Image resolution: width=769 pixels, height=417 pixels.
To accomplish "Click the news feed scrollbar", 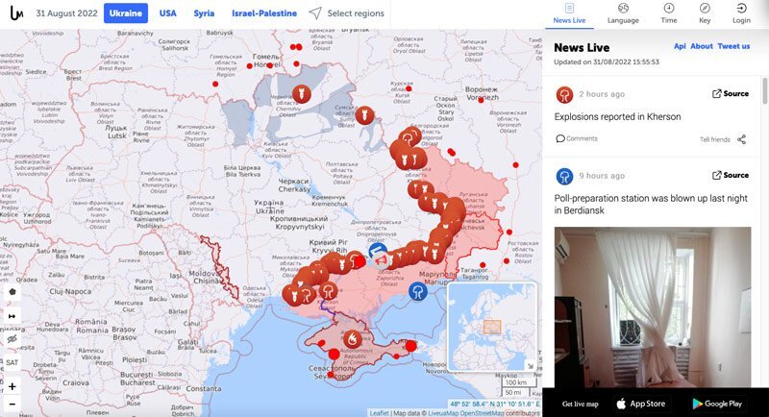I will (765, 90).
